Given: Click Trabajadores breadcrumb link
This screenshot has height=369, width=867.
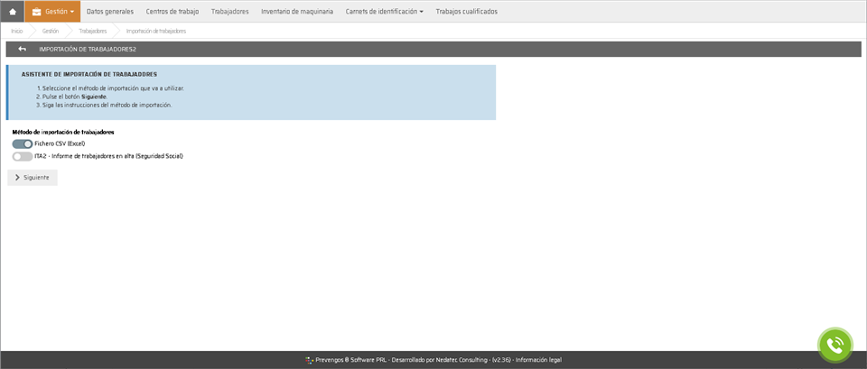Looking at the screenshot, I should coord(92,31).
